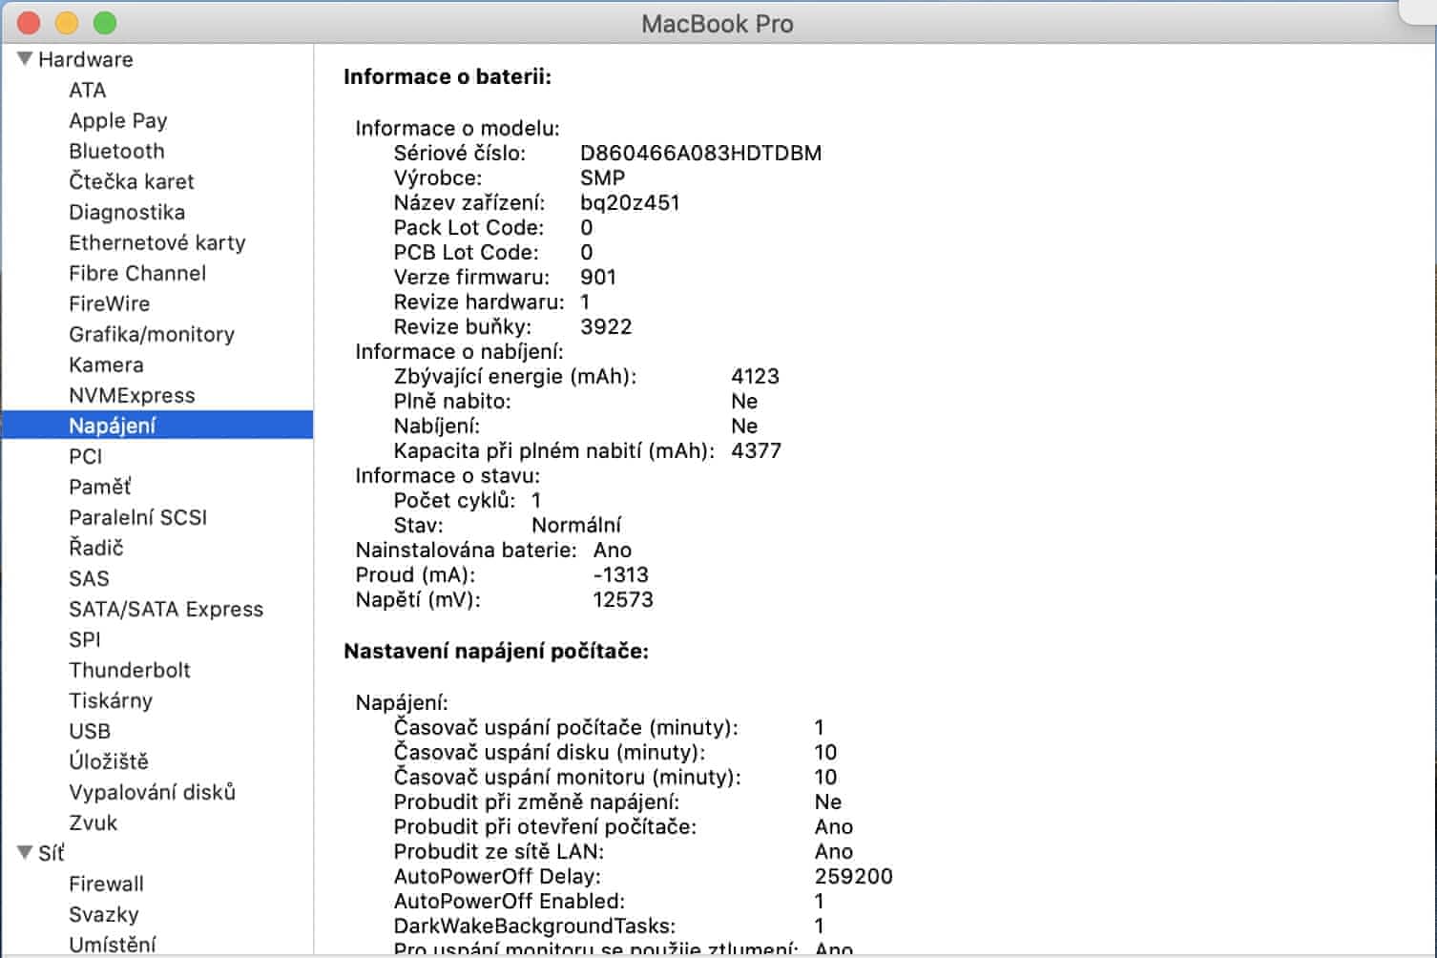Click the MacBook Pro window title
Image resolution: width=1437 pixels, height=958 pixels.
pyautogui.click(x=718, y=24)
